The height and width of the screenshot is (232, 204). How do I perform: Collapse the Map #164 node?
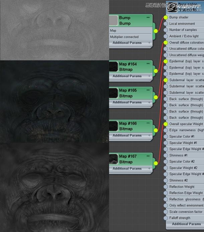[x=148, y=64]
